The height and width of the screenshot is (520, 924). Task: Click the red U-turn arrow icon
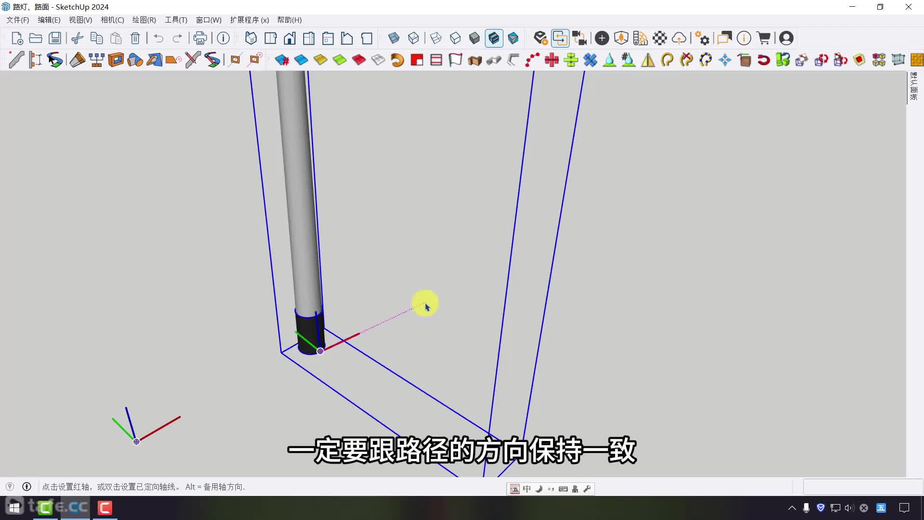[764, 60]
